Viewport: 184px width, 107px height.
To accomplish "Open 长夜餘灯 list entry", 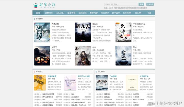I will (x=136, y=105).
